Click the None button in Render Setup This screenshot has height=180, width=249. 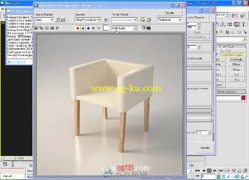[x=198, y=32]
